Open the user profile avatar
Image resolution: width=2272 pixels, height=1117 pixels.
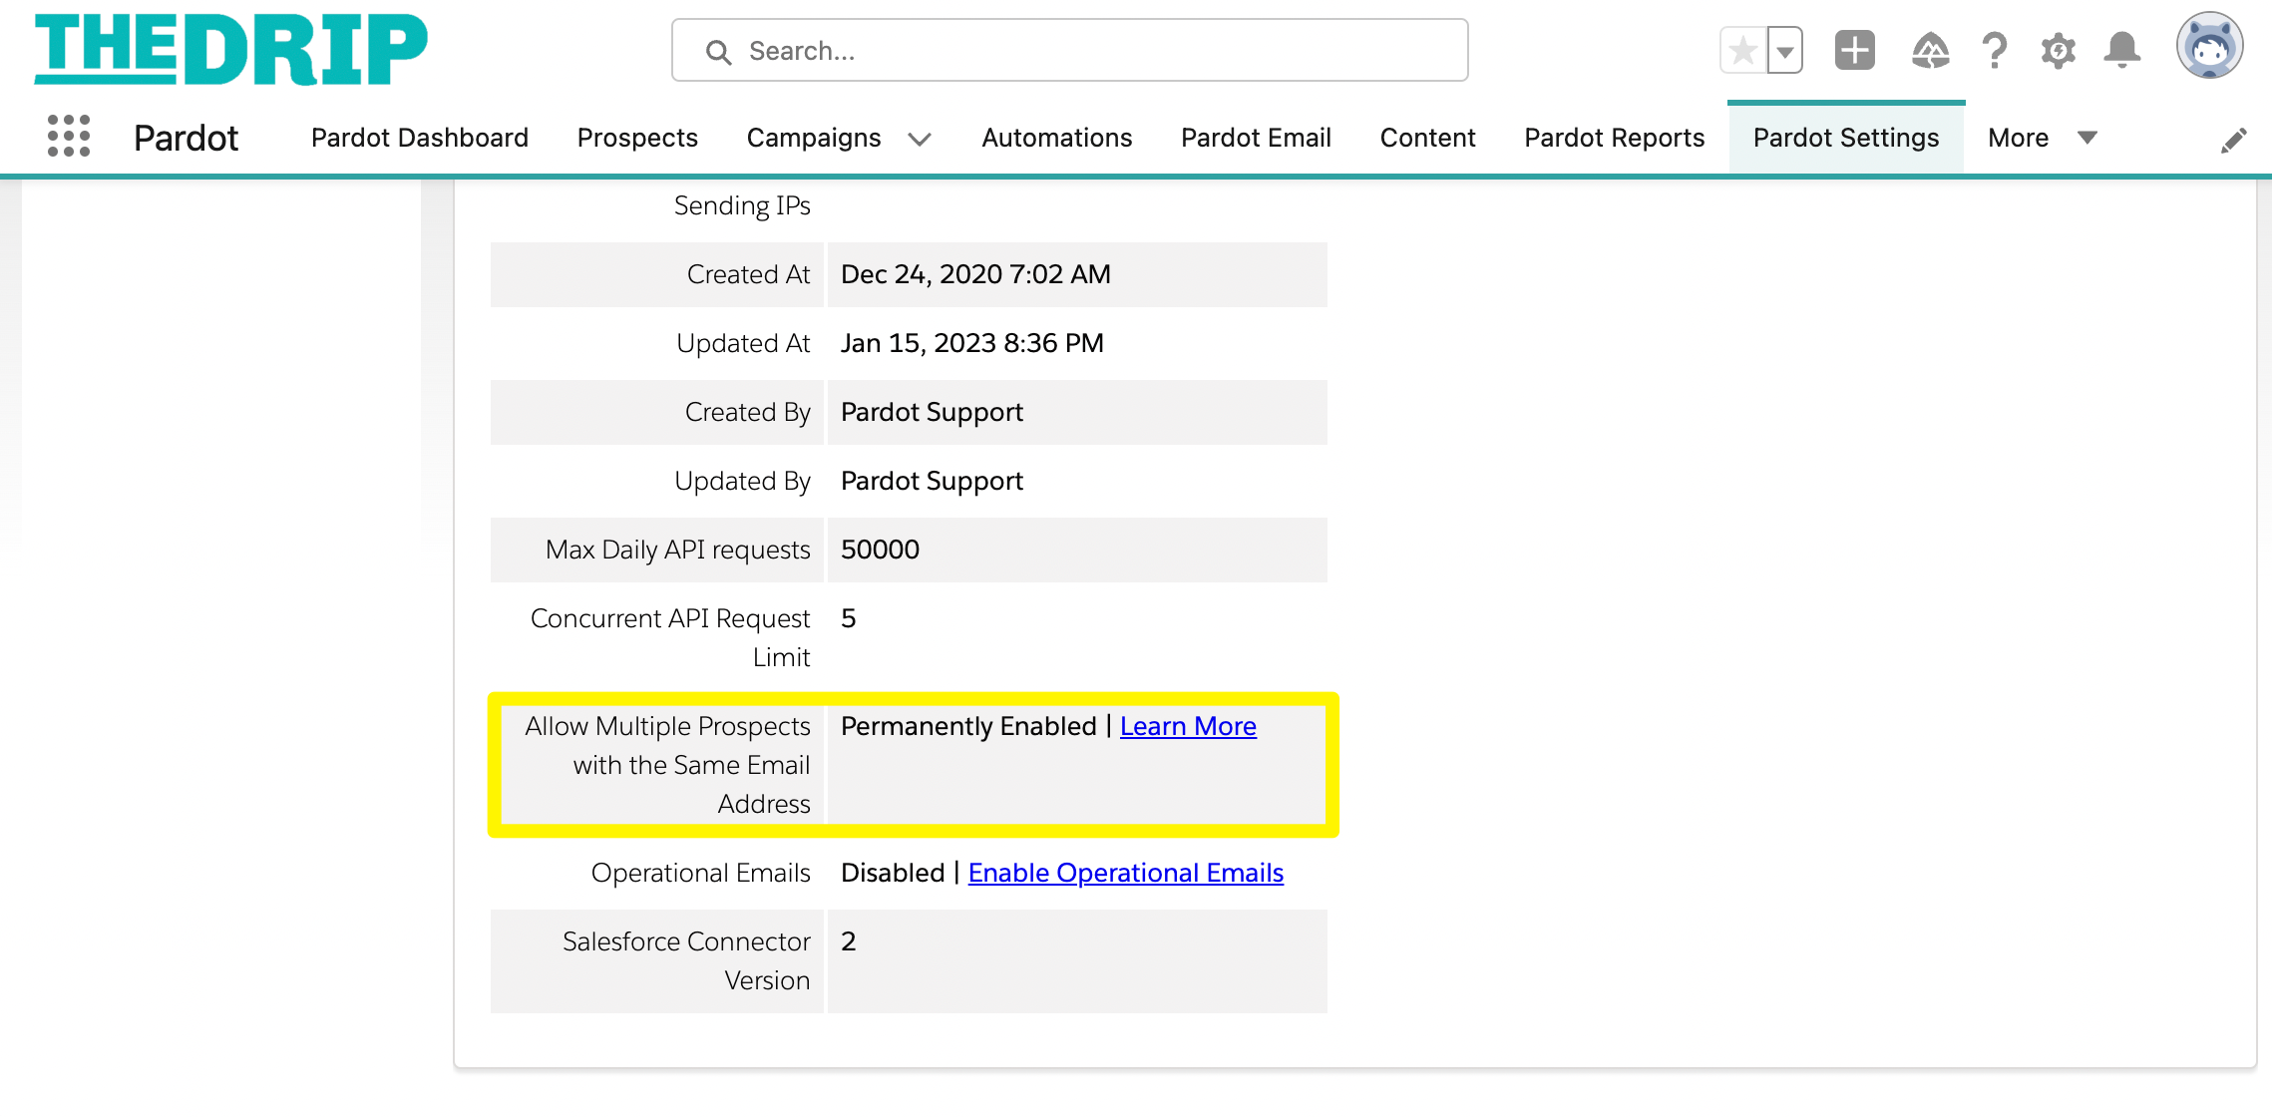2210,46
